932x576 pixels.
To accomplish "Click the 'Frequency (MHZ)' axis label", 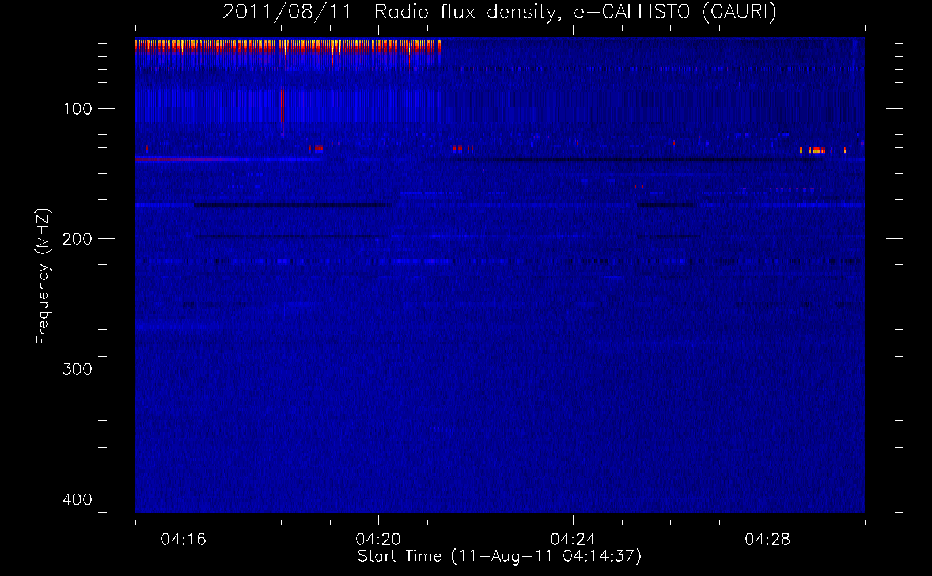I will click(43, 276).
